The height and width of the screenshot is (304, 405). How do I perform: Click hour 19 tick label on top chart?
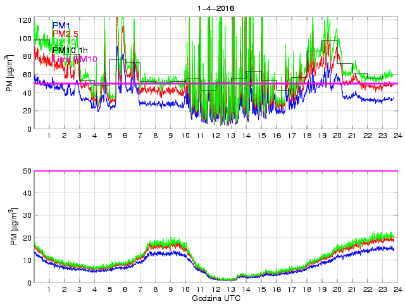click(x=322, y=136)
